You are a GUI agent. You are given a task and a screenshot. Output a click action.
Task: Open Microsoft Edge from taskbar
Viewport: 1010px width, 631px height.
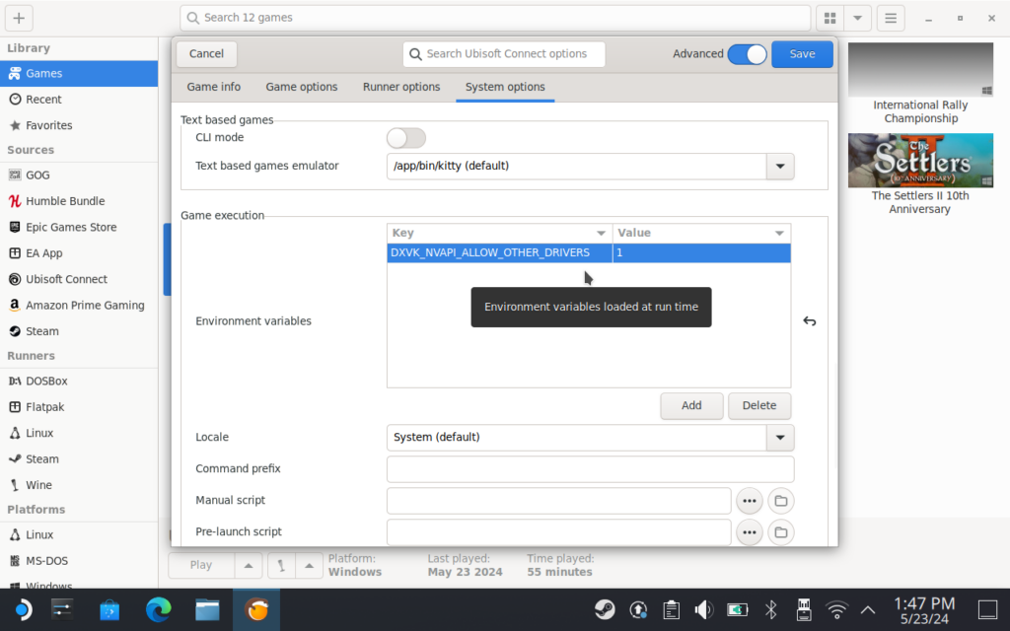pyautogui.click(x=159, y=609)
